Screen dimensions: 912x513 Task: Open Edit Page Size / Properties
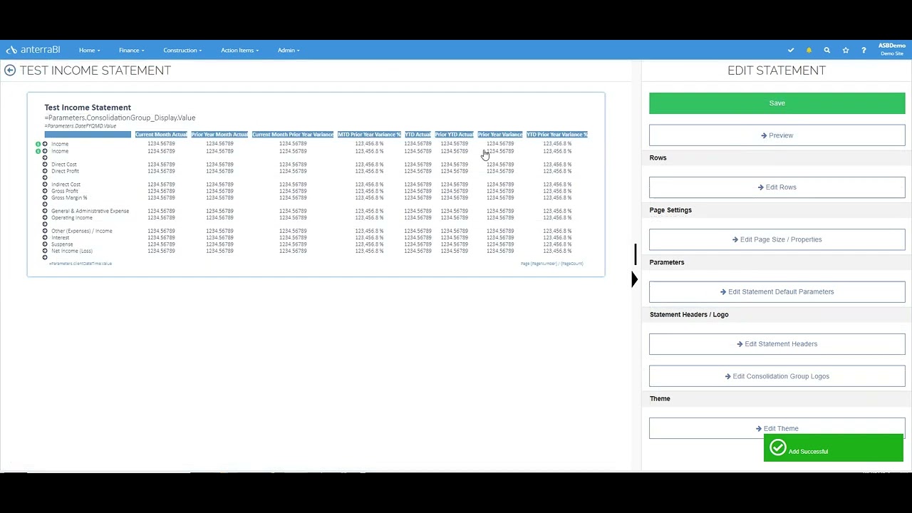[x=777, y=239]
